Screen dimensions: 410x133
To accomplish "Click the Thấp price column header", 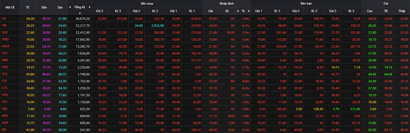I will 402,11.
